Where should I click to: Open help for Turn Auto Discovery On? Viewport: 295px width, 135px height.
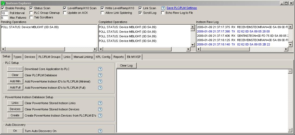[x=100, y=131]
